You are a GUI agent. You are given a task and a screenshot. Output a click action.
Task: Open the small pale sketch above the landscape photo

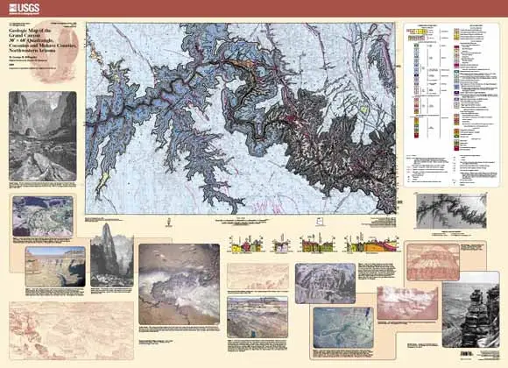(258, 276)
